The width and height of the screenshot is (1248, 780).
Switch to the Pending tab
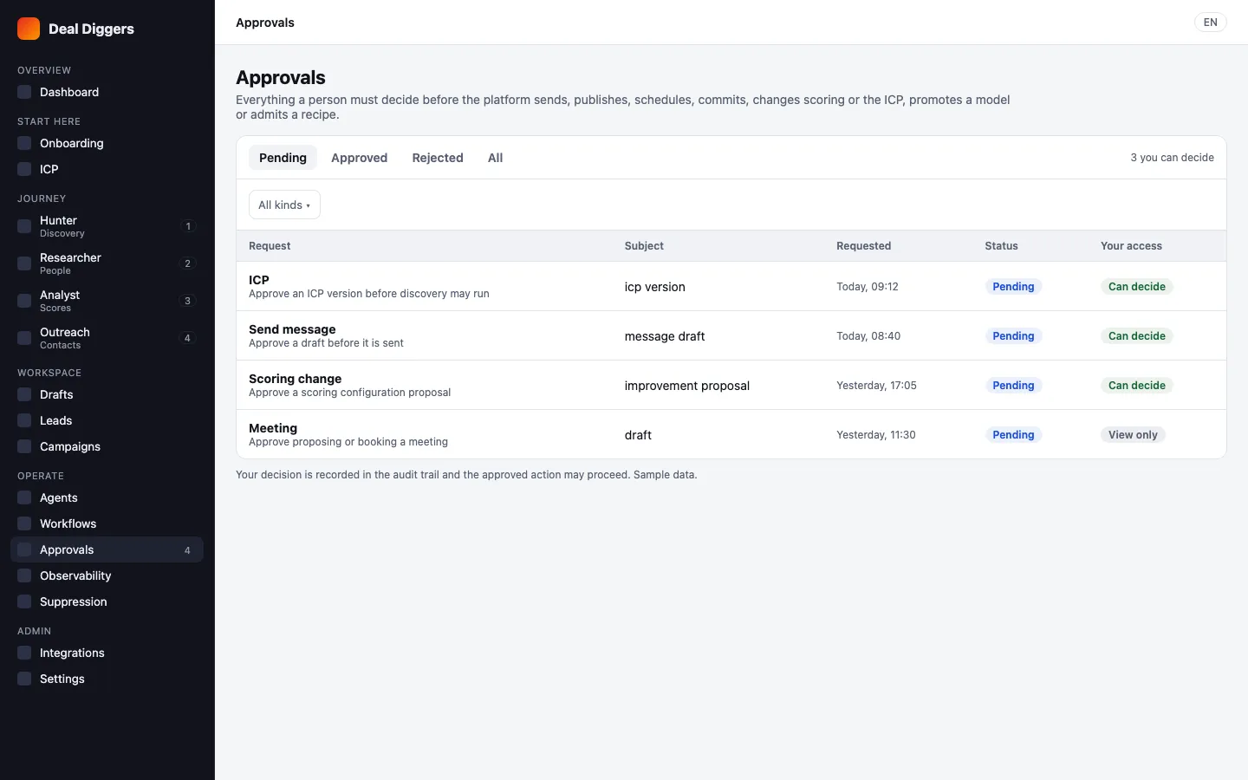click(283, 158)
